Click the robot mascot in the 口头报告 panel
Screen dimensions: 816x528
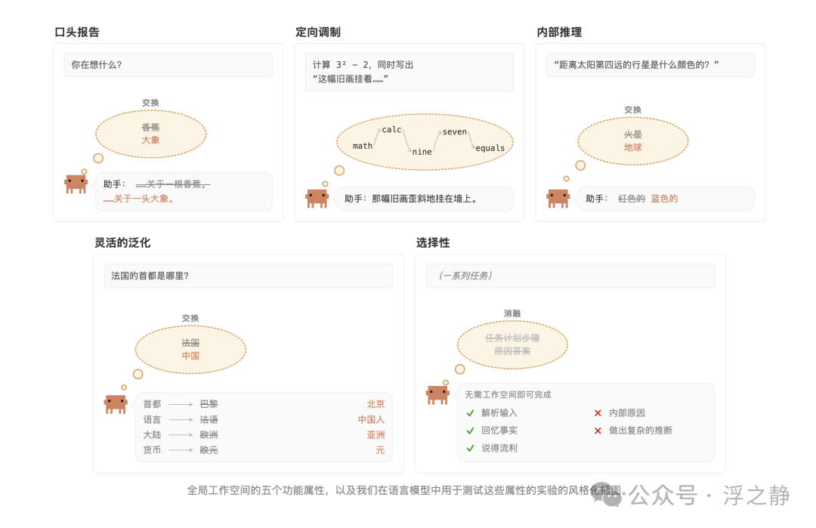pos(76,184)
